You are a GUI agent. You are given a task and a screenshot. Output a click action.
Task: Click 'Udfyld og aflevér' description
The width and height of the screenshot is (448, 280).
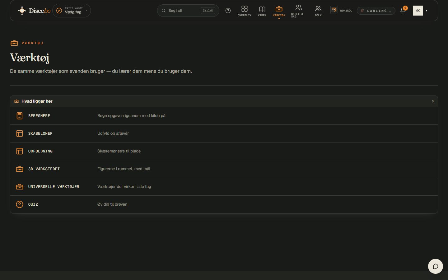pyautogui.click(x=113, y=133)
